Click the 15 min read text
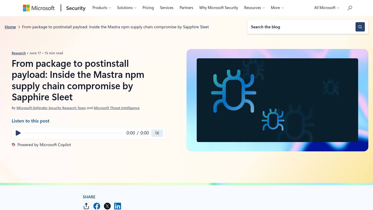 tap(54, 53)
